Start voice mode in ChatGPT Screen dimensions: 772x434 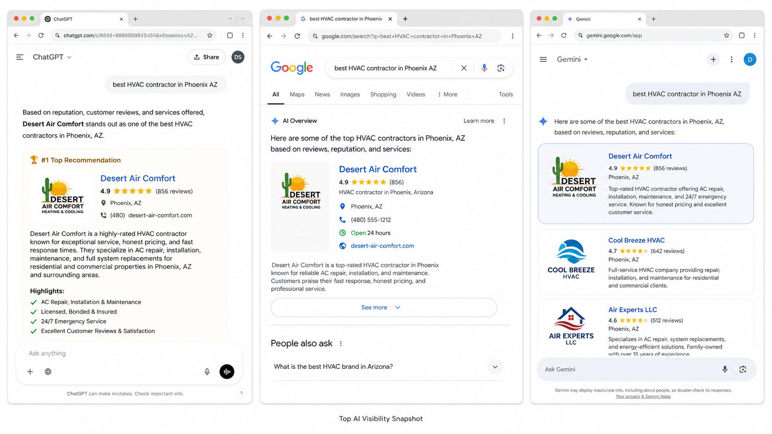click(x=227, y=371)
